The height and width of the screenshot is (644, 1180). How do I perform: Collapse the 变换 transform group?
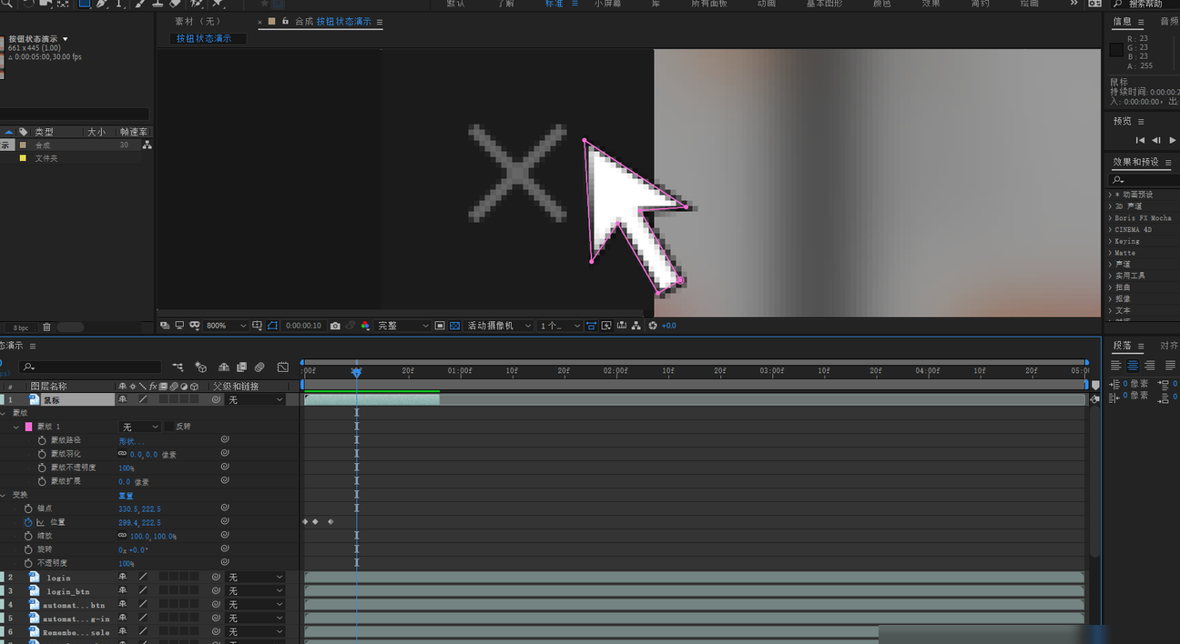pyautogui.click(x=5, y=495)
